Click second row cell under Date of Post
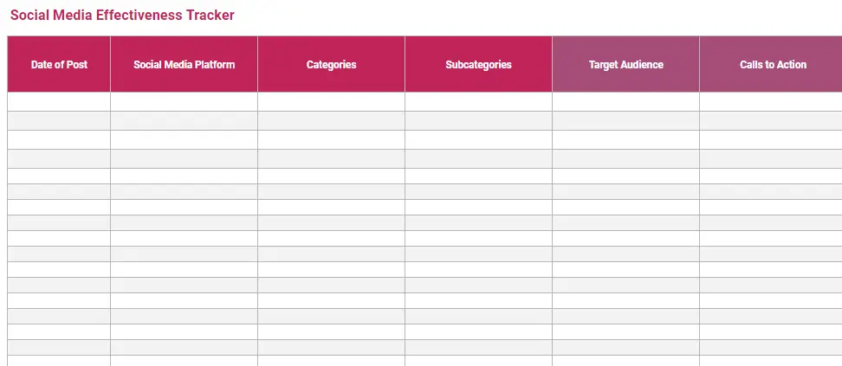The height and width of the screenshot is (366, 842). 59,121
